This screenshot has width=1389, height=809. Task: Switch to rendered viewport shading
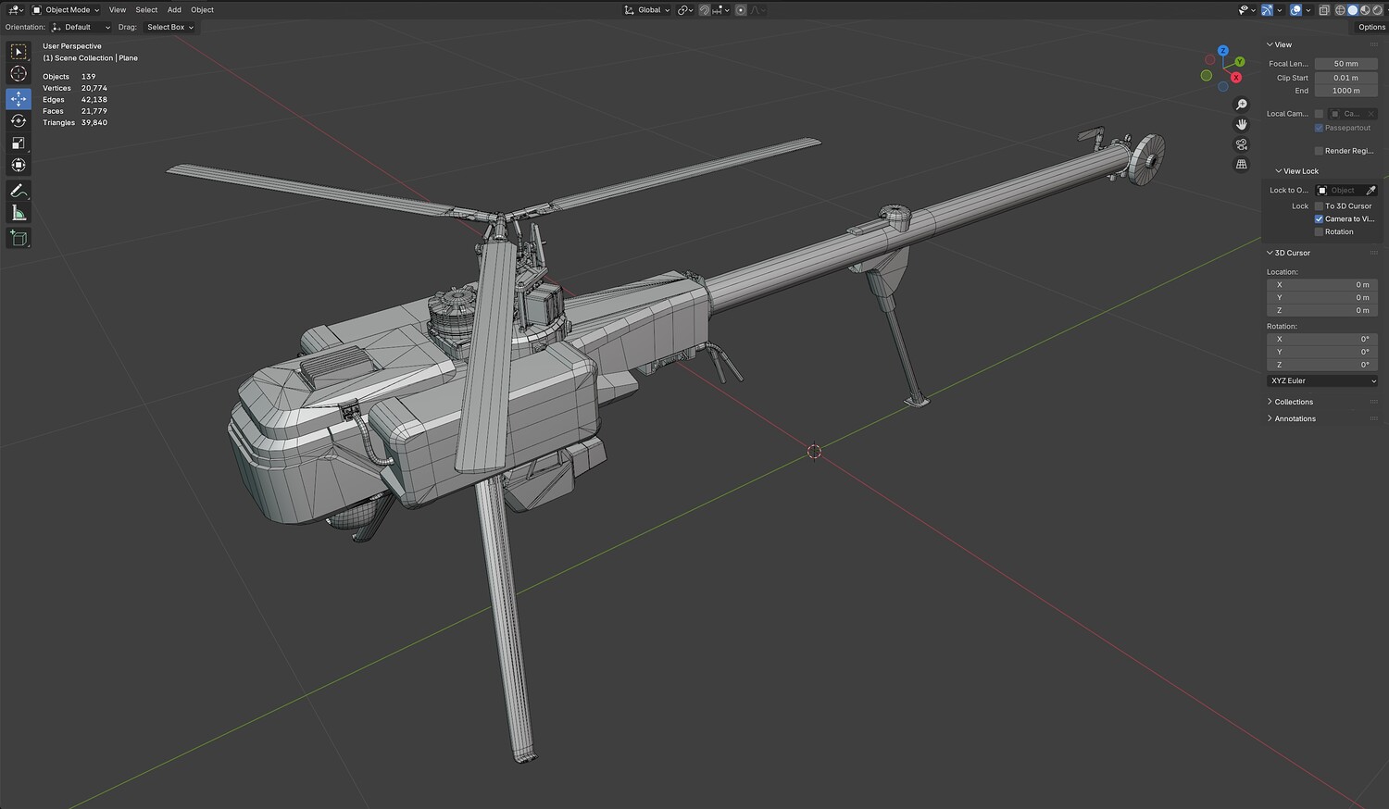tap(1376, 10)
